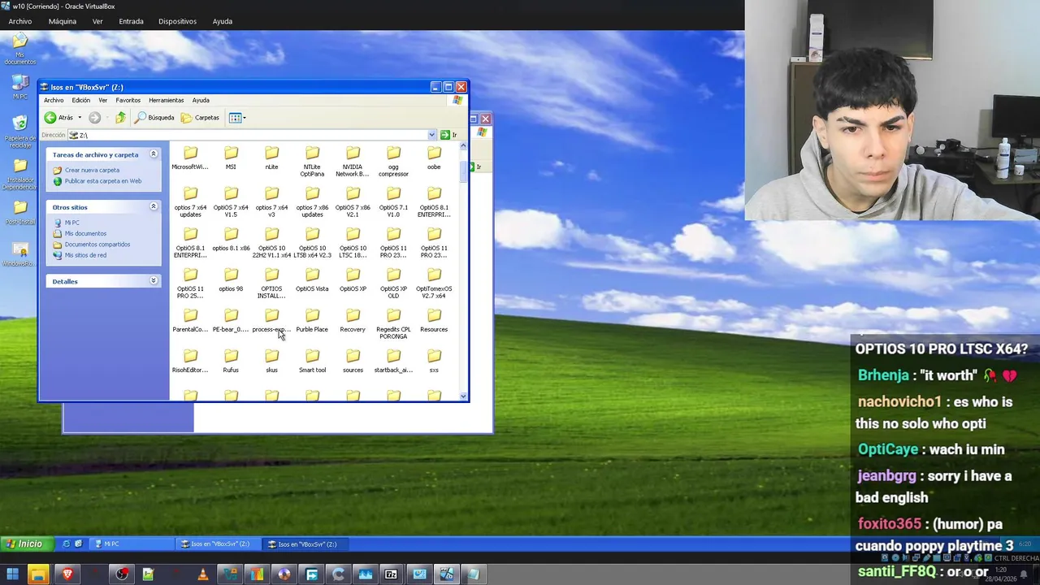Open the MSI folder
The image size is (1040, 585).
[x=231, y=158]
